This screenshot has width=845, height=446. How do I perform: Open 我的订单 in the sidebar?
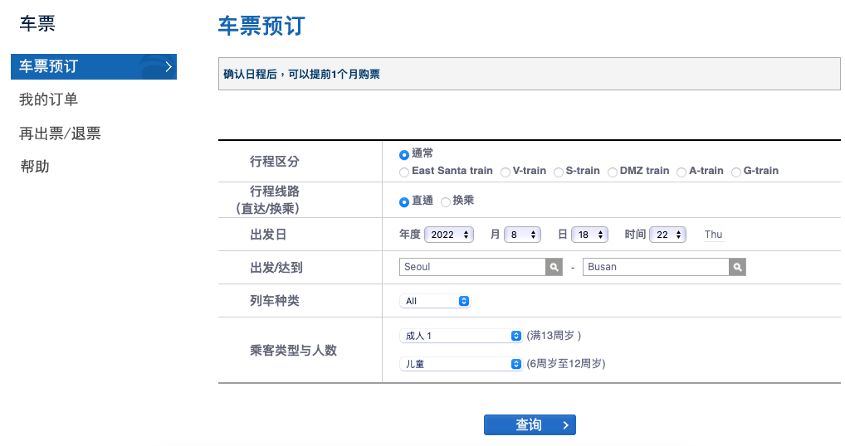tap(49, 99)
